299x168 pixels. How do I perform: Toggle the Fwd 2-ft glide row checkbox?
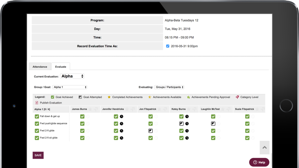(37, 131)
